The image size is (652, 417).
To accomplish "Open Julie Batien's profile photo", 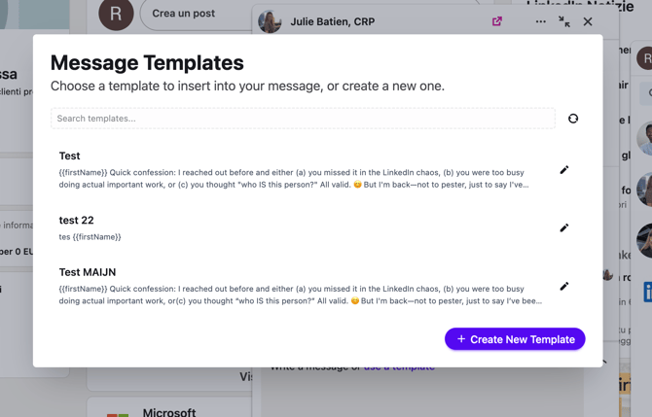I will point(270,21).
